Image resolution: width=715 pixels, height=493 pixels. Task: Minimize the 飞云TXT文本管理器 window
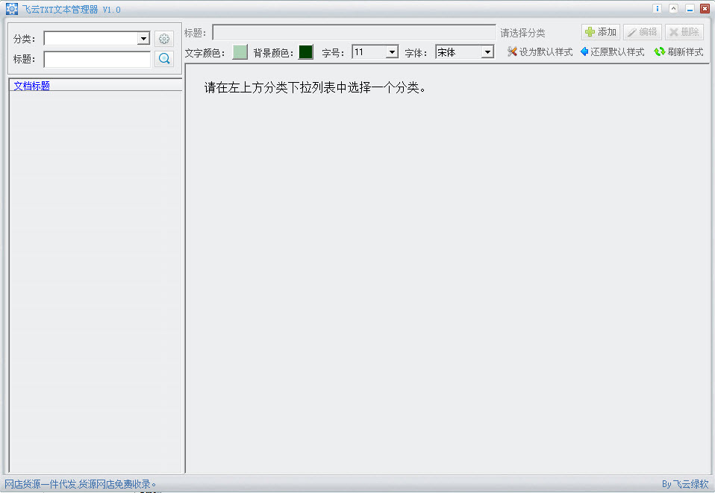pyautogui.click(x=690, y=9)
